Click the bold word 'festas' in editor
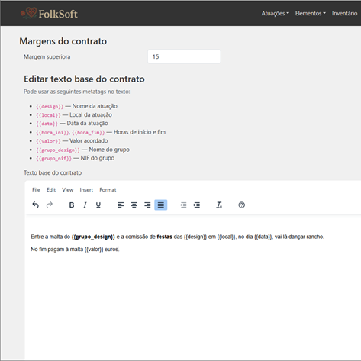Image resolution: width=361 pixels, height=361 pixels. (x=165, y=237)
